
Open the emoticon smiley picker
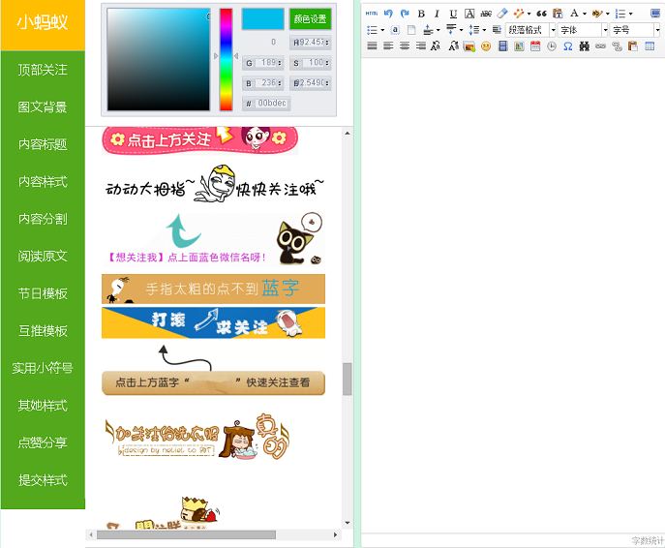tap(486, 46)
